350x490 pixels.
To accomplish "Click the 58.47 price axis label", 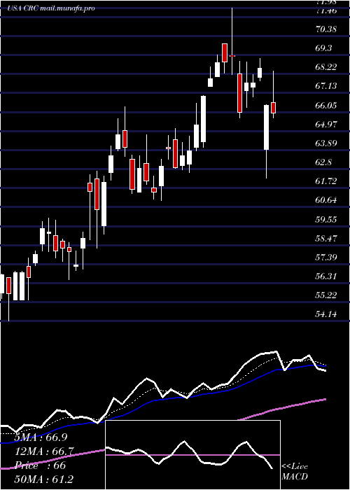I will (x=327, y=239).
